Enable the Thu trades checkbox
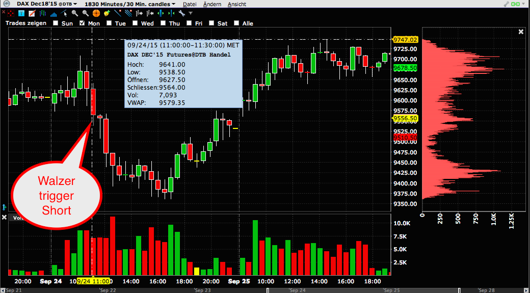 163,23
